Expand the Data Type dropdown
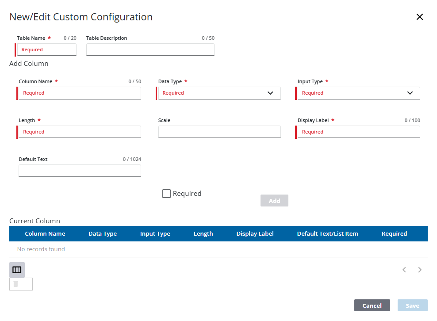The width and height of the screenshot is (437, 321). [x=219, y=93]
